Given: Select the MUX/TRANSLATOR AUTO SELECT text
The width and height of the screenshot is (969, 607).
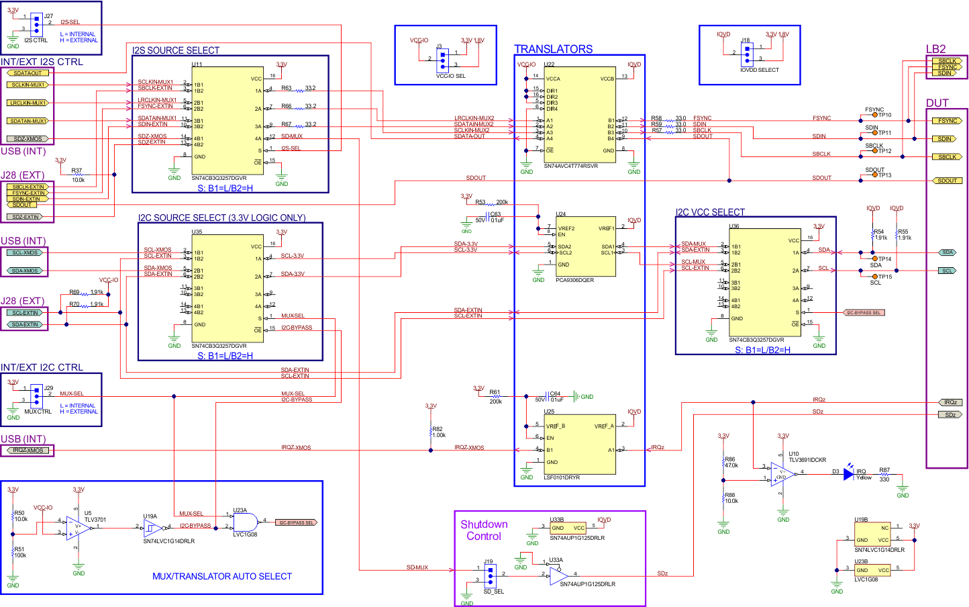Looking at the screenshot, I should [221, 576].
